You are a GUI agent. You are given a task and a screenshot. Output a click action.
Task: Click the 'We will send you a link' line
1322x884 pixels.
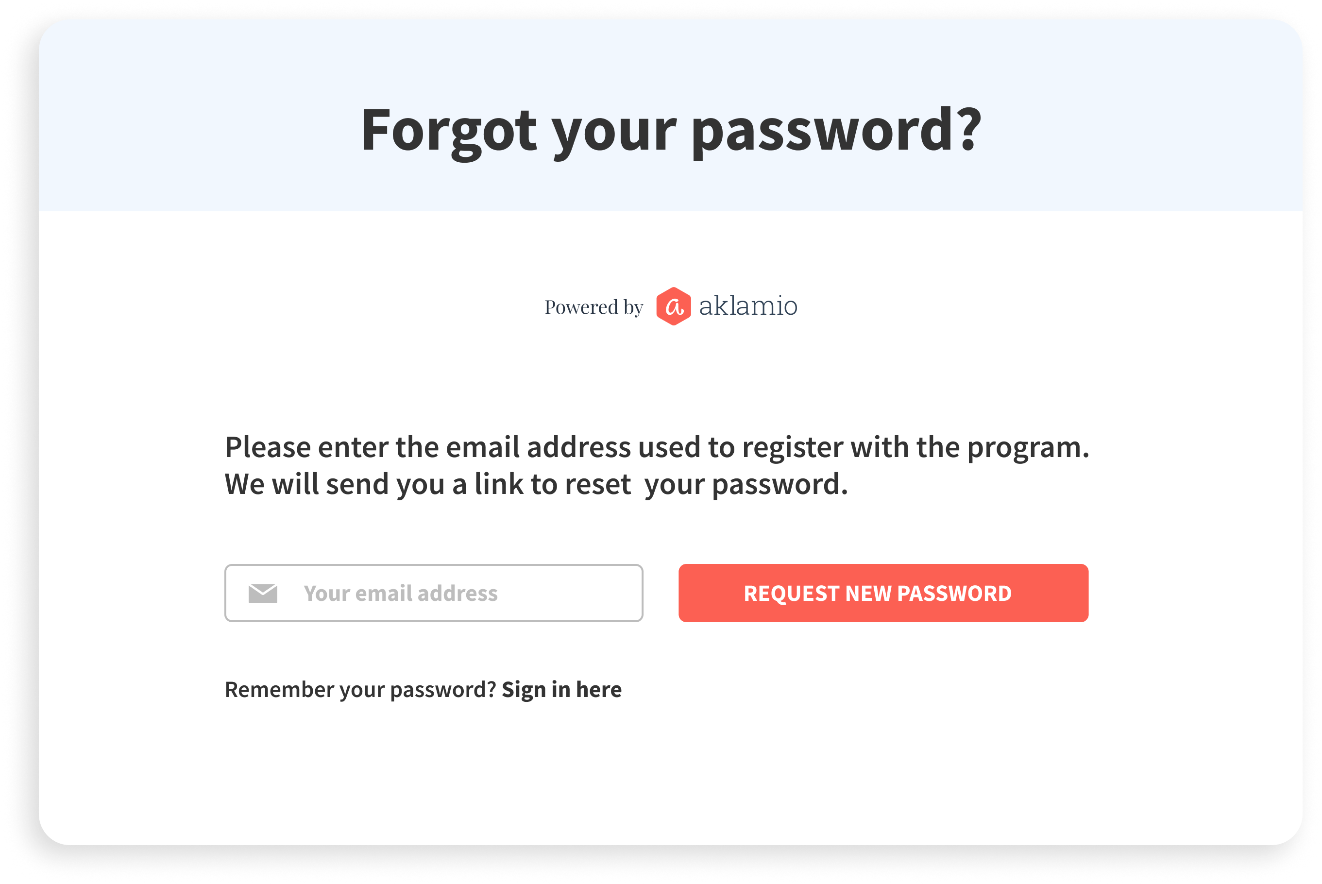coord(536,484)
